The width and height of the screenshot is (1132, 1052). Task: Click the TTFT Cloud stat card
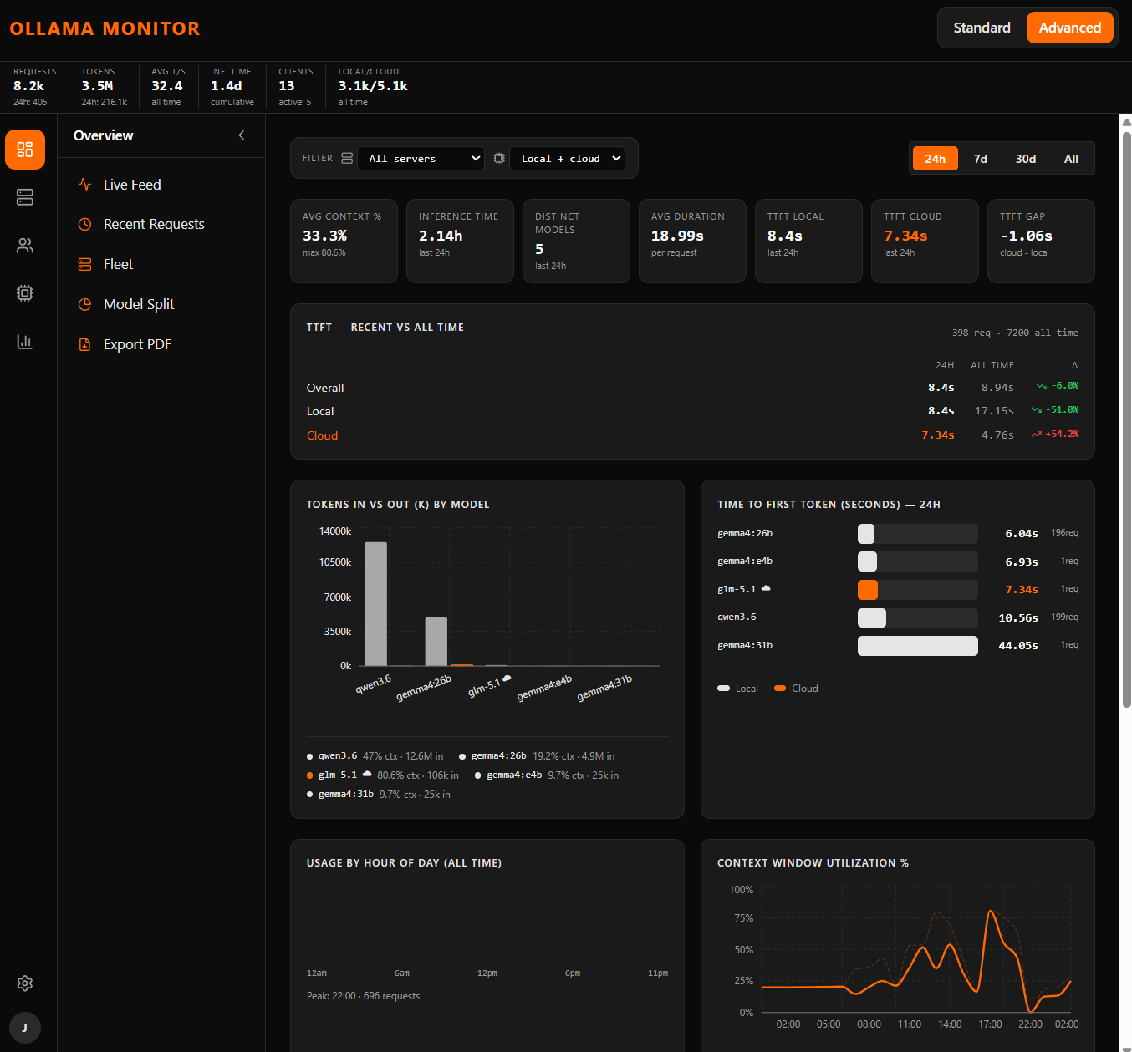click(x=925, y=241)
